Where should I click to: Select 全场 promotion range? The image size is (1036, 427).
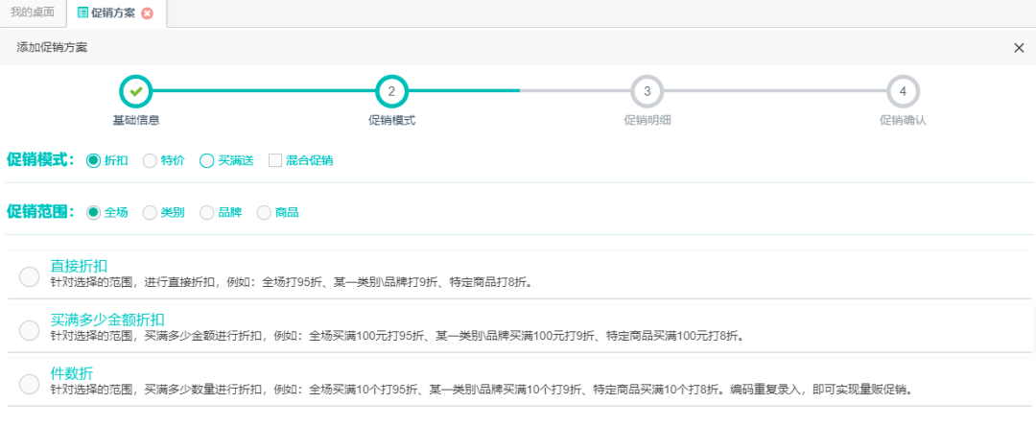tap(93, 212)
